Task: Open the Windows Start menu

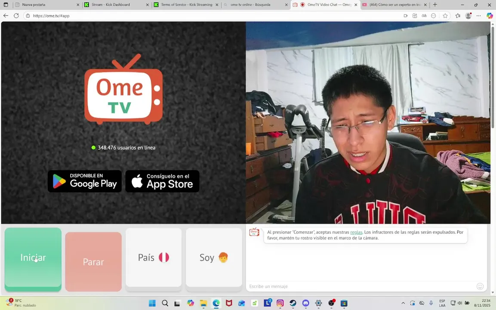Action: pyautogui.click(x=152, y=303)
